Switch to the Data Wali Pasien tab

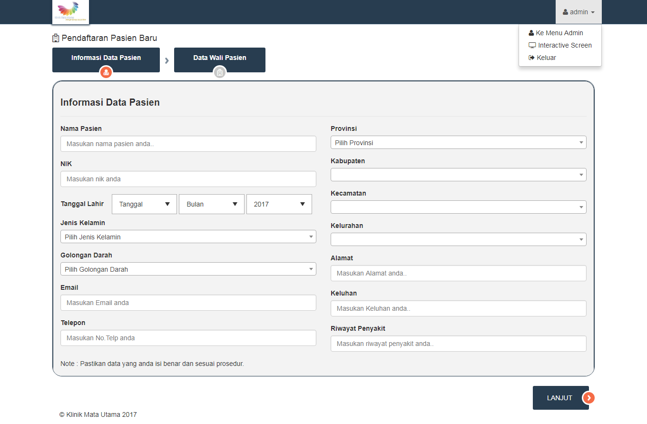219,58
